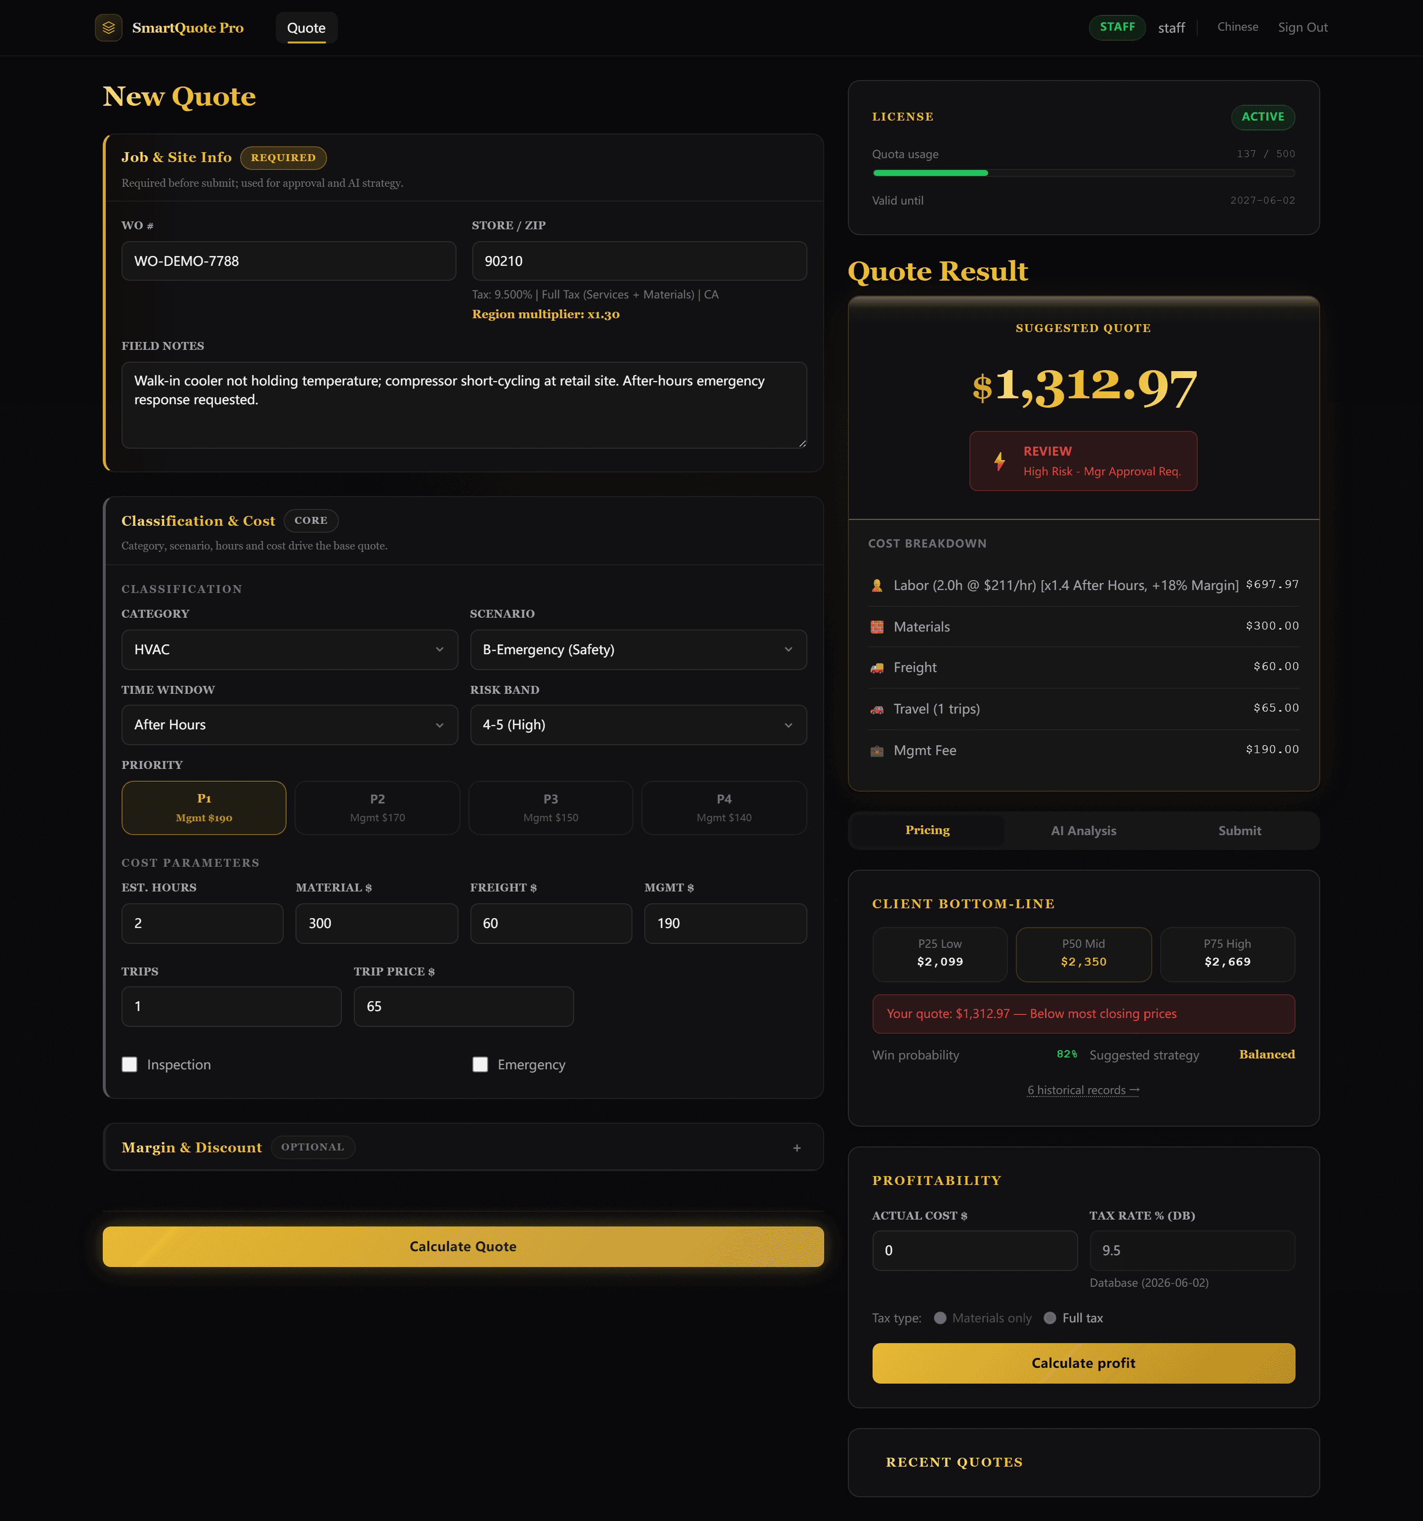The height and width of the screenshot is (1521, 1423).
Task: Toggle the Inspection checkbox
Action: coord(129,1064)
